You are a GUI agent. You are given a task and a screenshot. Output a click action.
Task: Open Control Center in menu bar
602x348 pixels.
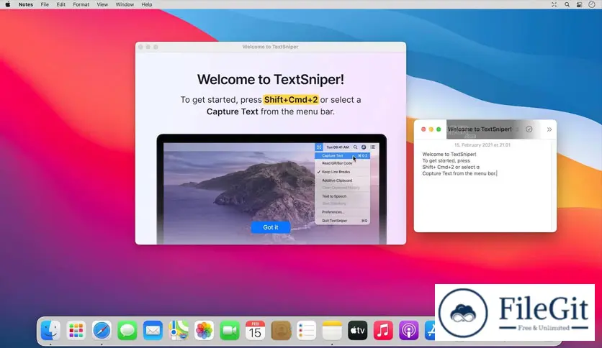pos(580,4)
